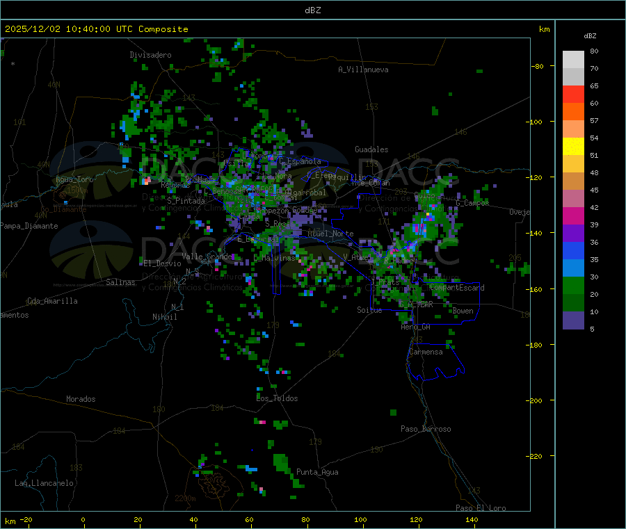
Task: Click the dBZ title at the top center
Action: pyautogui.click(x=312, y=10)
